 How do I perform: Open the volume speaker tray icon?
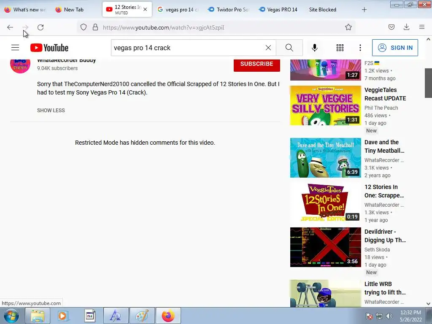tap(389, 316)
